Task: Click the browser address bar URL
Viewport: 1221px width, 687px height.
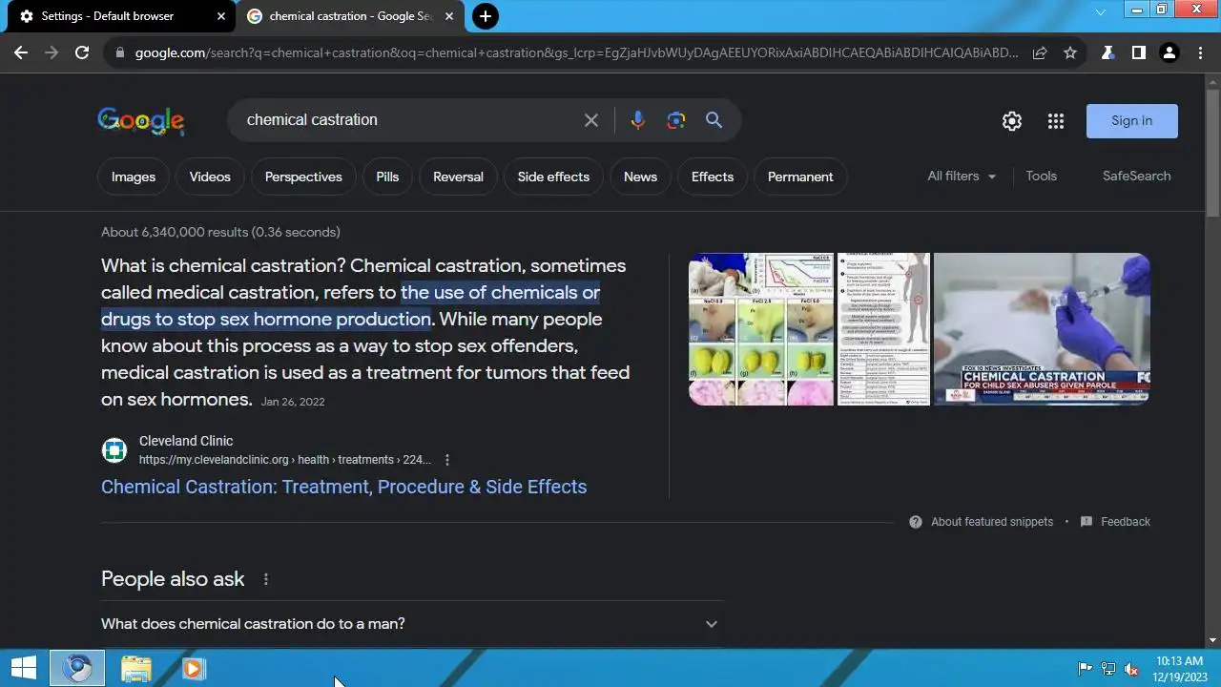Action: pos(576,52)
